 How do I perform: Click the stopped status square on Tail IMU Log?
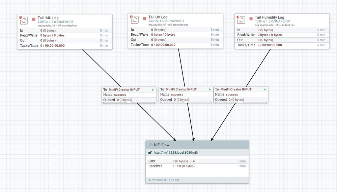click(x=34, y=19)
